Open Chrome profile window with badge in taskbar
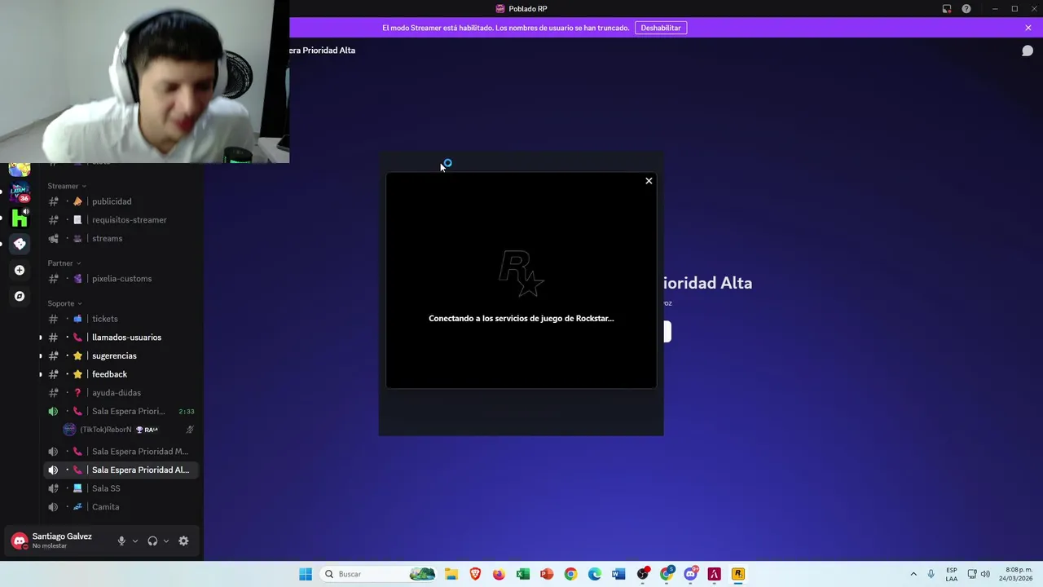Viewport: 1043px width, 587px height. tap(667, 574)
